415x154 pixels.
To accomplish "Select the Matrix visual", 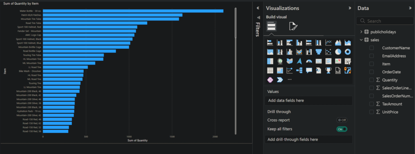I will (x=280, y=71).
